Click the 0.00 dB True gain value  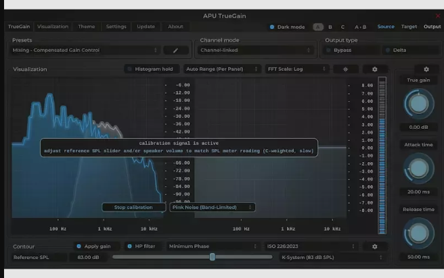(x=418, y=128)
